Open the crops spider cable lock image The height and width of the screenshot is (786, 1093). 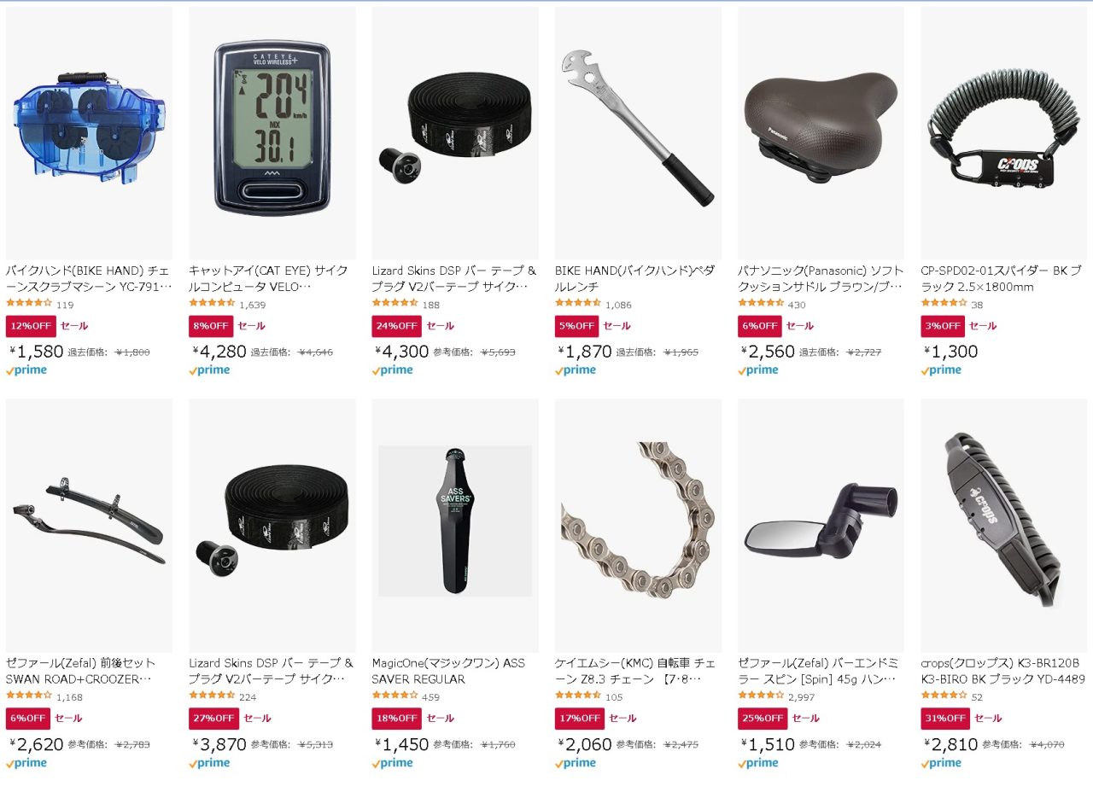click(x=1003, y=132)
